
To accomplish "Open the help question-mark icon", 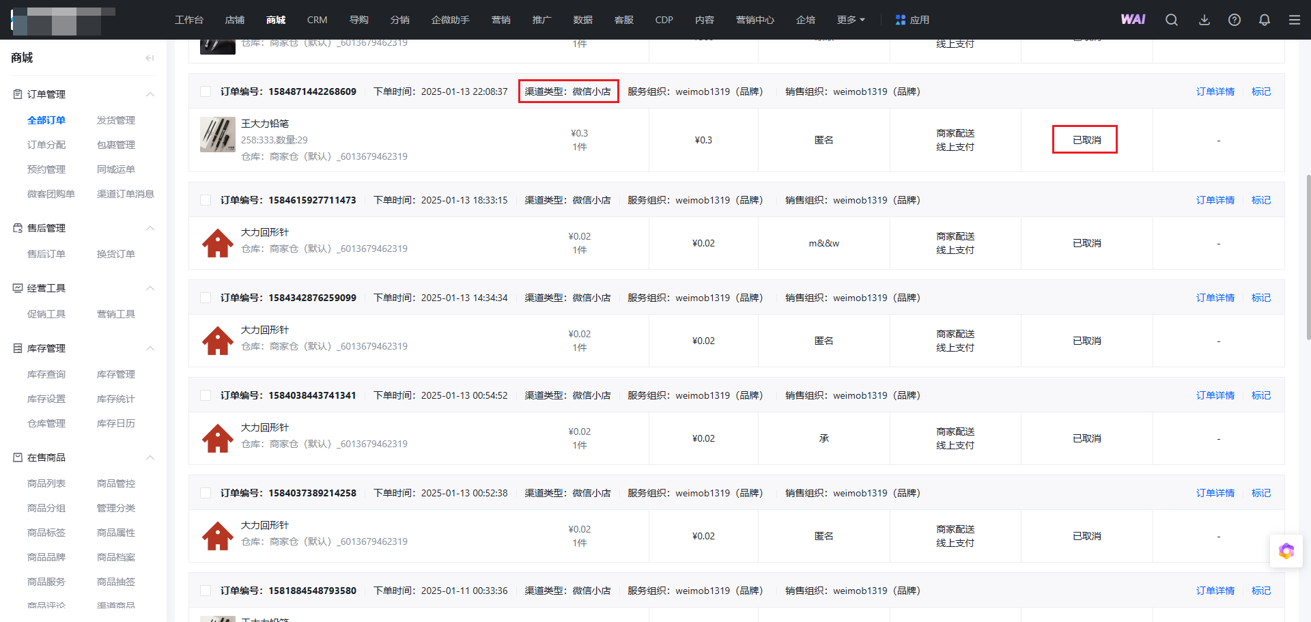I will [1235, 20].
